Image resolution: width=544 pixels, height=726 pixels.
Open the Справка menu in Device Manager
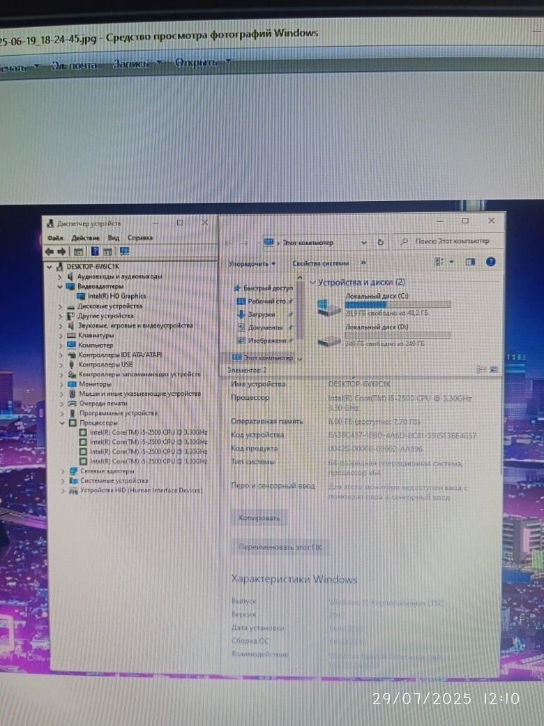click(140, 237)
